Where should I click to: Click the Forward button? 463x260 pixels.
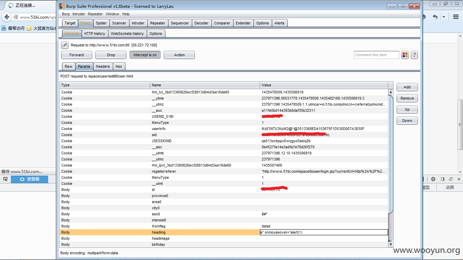pyautogui.click(x=77, y=55)
